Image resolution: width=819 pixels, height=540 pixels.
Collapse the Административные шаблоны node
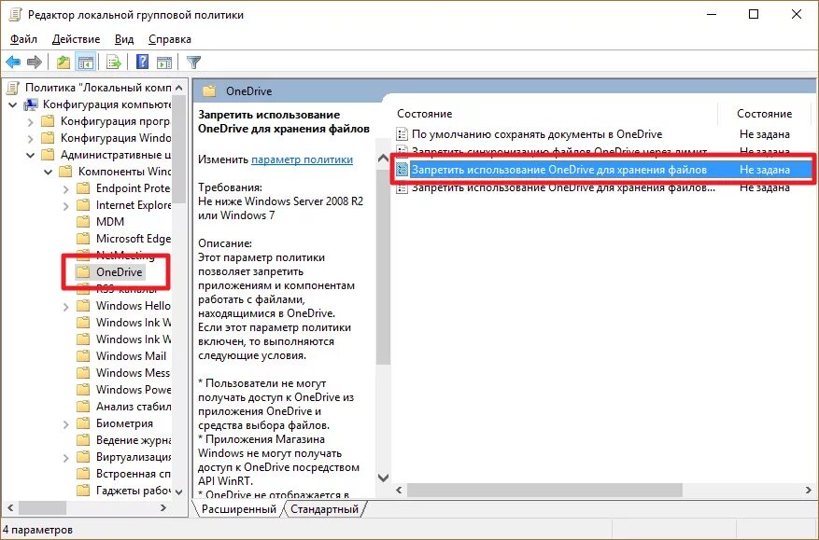point(30,155)
